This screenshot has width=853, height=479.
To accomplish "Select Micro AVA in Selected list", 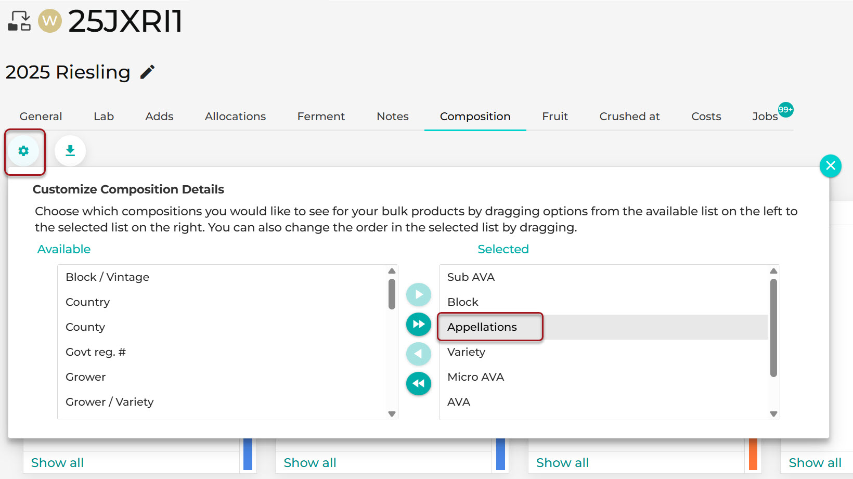I will coord(475,377).
